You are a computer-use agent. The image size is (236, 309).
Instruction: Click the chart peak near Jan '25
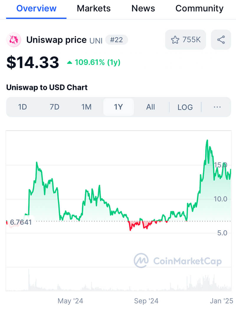click(x=207, y=140)
